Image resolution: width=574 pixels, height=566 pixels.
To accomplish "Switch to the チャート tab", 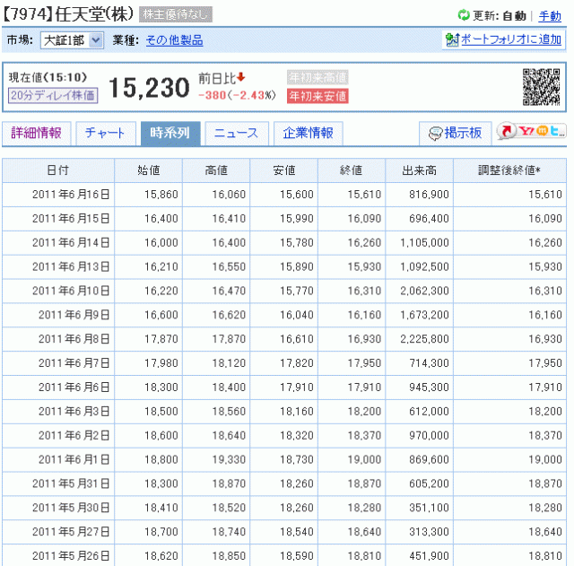I will pos(106,134).
